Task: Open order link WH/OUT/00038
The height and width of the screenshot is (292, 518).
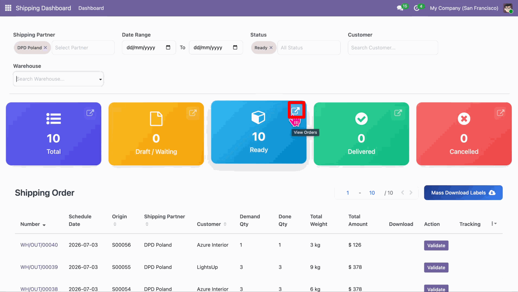Action: click(39, 289)
